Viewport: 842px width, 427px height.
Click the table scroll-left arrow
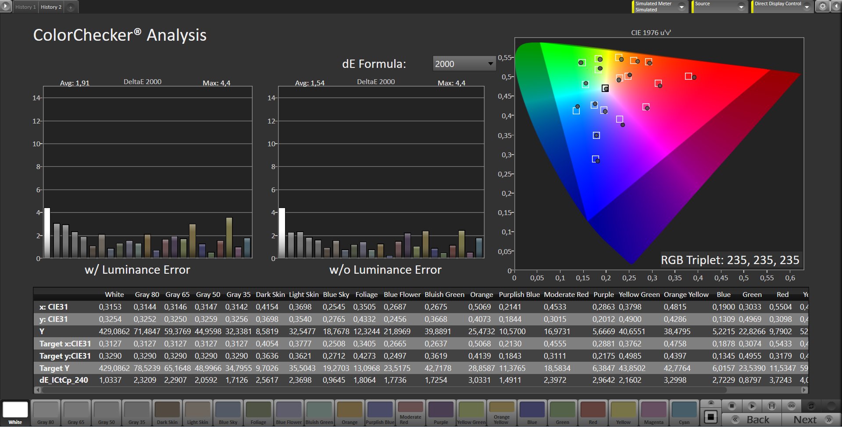pos(37,390)
